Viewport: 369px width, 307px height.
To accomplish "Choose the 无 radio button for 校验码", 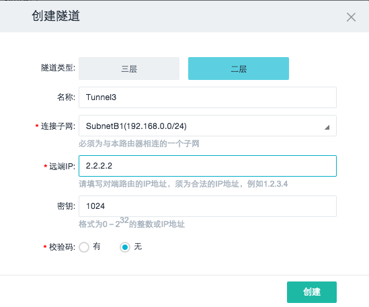I will click(x=125, y=247).
